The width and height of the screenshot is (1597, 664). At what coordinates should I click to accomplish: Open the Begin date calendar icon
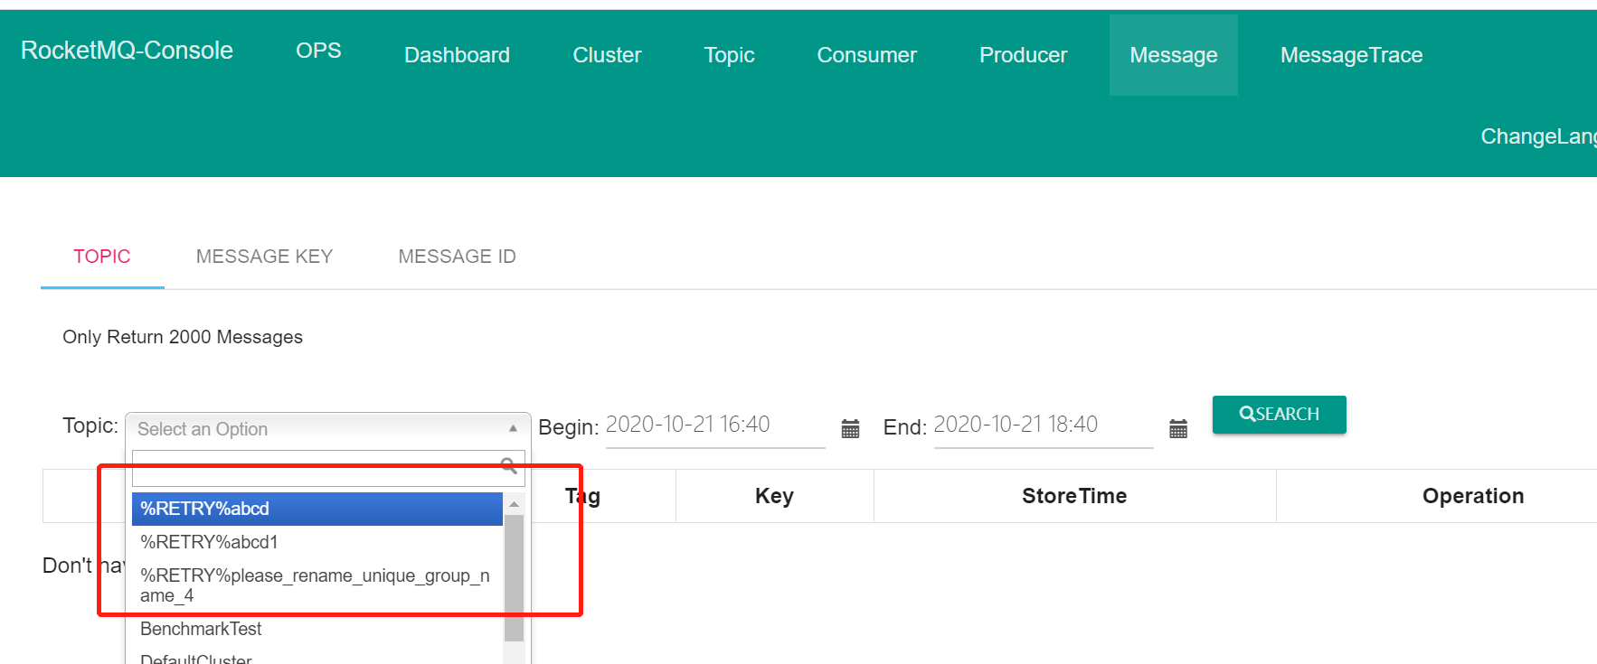coord(850,429)
